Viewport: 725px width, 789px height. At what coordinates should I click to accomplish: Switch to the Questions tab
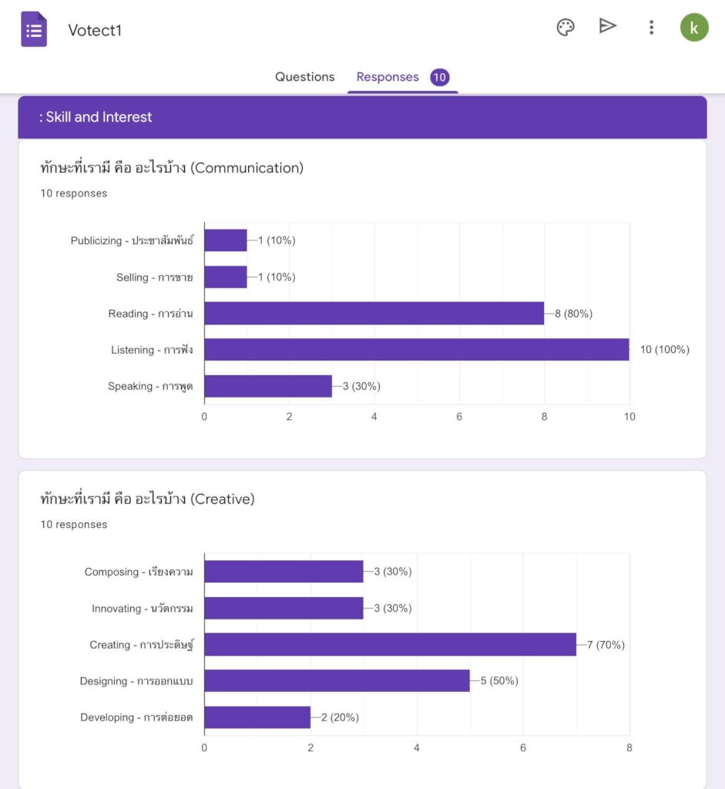304,77
